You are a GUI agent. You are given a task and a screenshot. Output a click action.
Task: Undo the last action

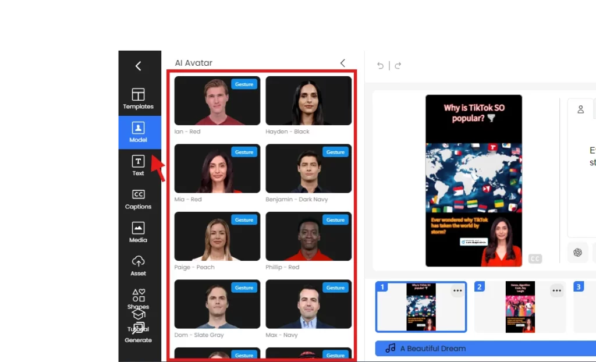coord(380,66)
